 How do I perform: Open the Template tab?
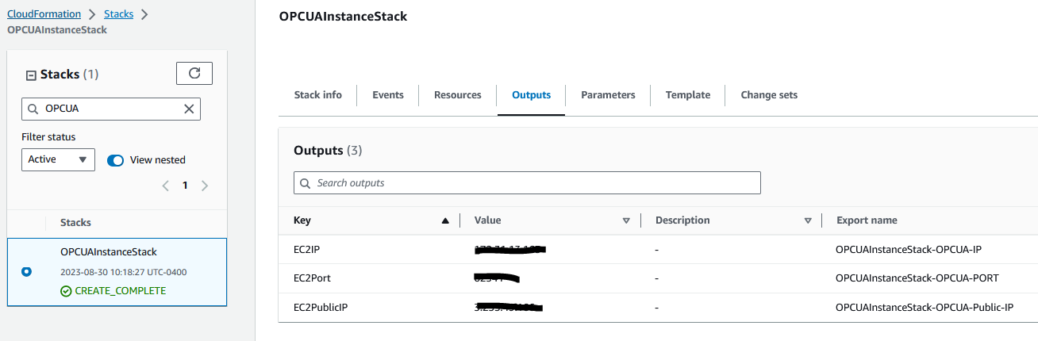(x=688, y=95)
